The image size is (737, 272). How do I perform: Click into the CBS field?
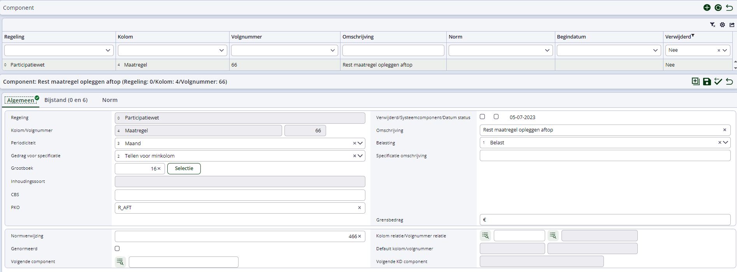click(x=240, y=195)
